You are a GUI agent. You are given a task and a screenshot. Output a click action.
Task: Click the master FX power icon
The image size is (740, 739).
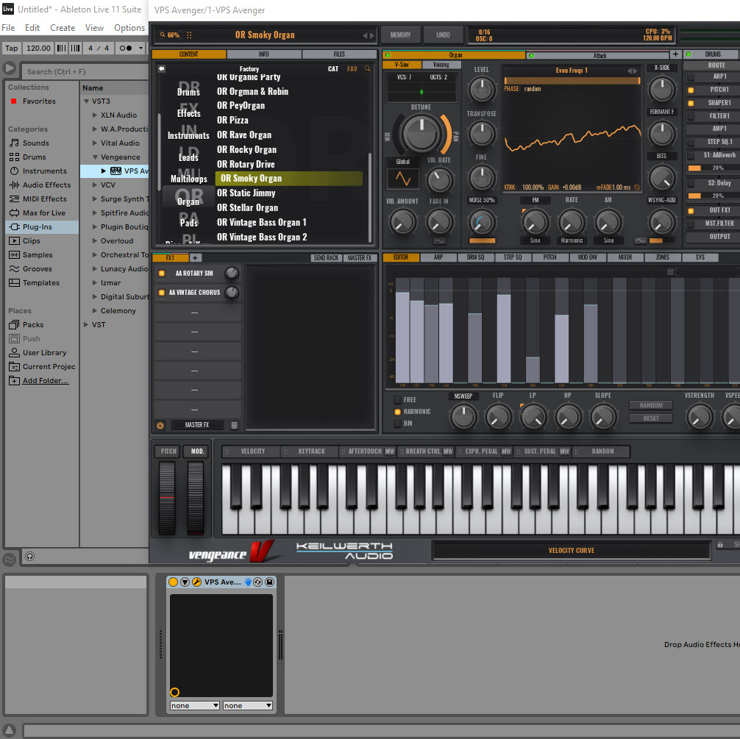click(160, 425)
